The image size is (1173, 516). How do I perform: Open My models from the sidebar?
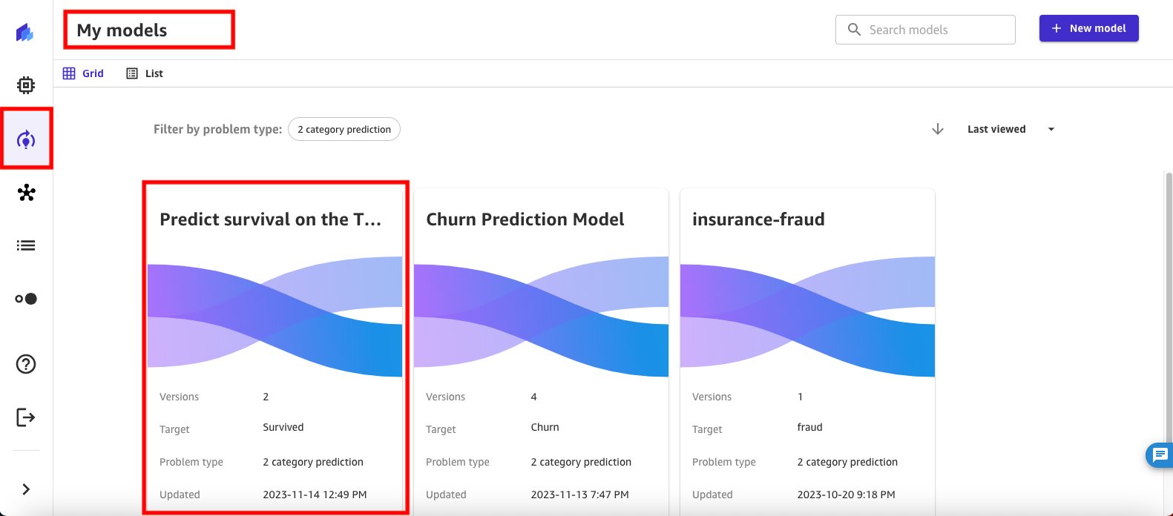click(26, 139)
